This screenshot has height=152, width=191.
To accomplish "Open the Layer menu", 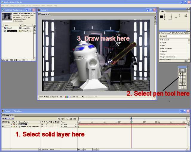I will tap(22, 6).
